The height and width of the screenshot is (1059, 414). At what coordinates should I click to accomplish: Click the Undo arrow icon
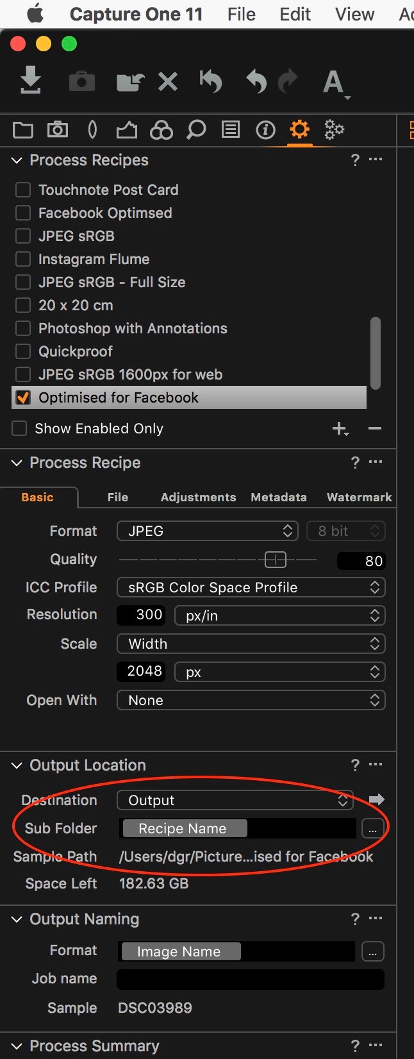[x=256, y=81]
